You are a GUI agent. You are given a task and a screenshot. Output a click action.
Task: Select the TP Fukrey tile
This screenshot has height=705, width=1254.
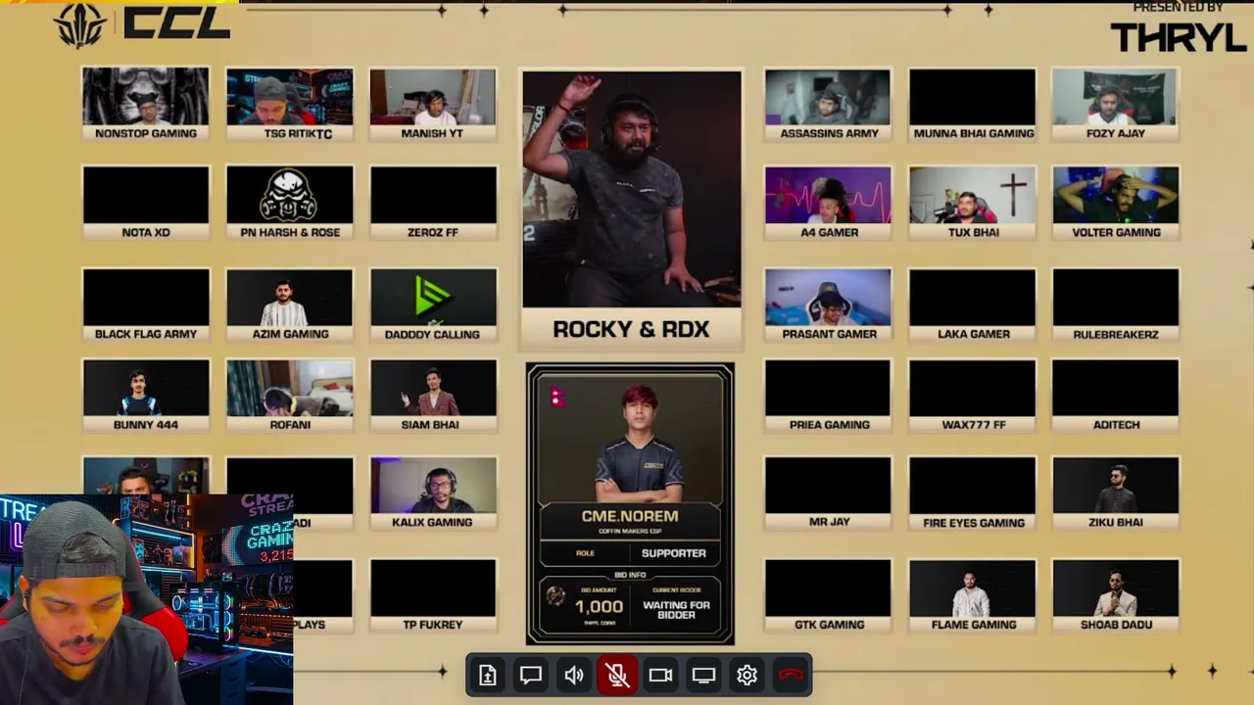pyautogui.click(x=433, y=595)
